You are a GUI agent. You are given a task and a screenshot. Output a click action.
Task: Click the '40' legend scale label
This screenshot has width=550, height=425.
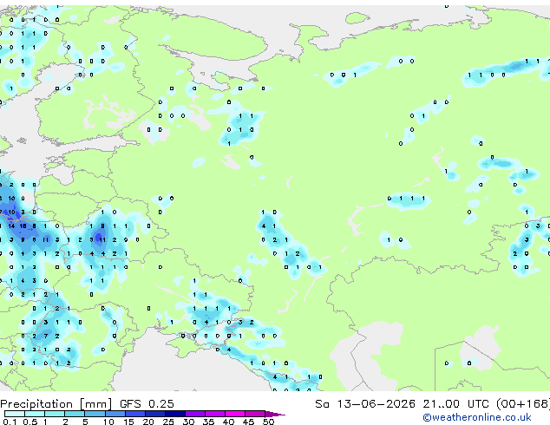pos(228,422)
